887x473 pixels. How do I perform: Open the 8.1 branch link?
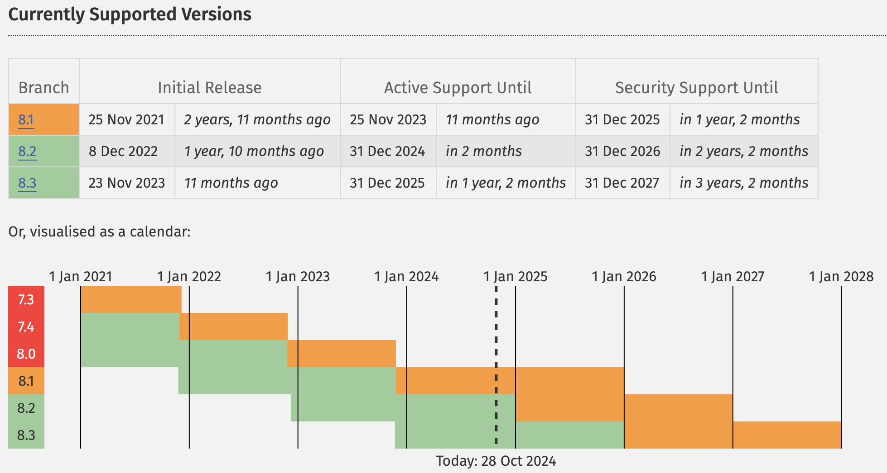tap(26, 120)
